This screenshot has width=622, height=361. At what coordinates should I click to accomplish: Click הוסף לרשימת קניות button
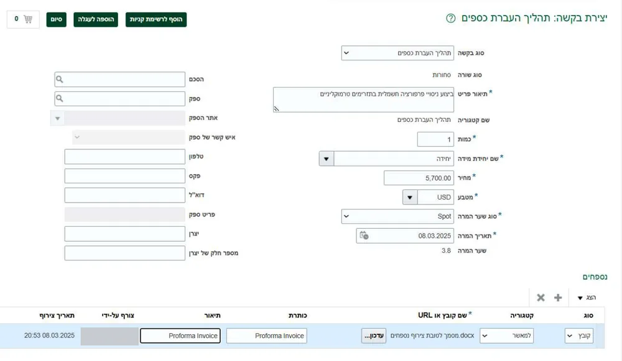click(x=156, y=19)
